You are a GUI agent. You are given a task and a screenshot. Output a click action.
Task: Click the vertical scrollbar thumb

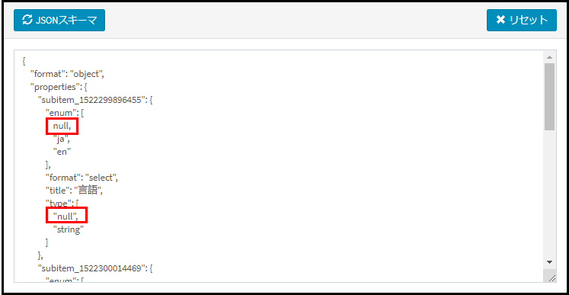pyautogui.click(x=549, y=97)
